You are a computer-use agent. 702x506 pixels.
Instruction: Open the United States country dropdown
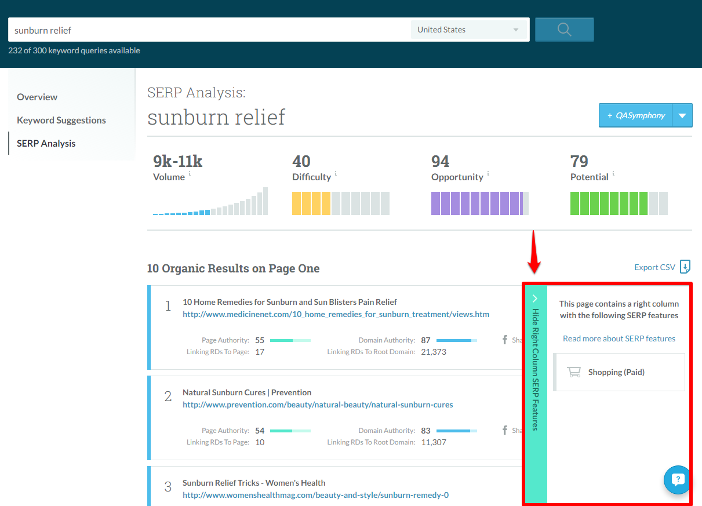[468, 29]
